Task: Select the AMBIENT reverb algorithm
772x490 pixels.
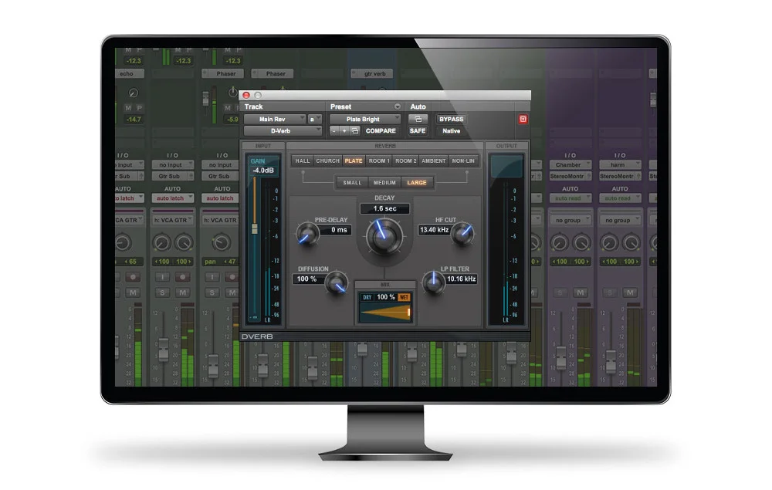Action: click(433, 161)
